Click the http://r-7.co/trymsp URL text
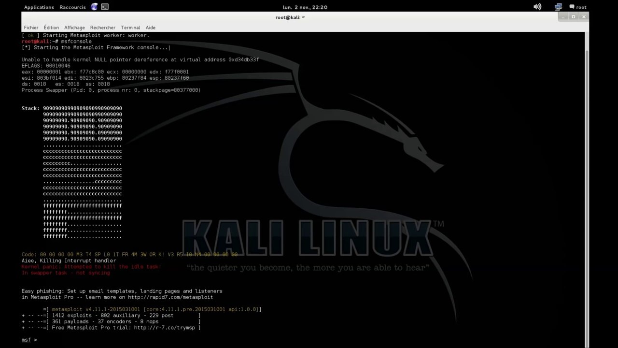The height and width of the screenshot is (348, 618). tap(164, 328)
